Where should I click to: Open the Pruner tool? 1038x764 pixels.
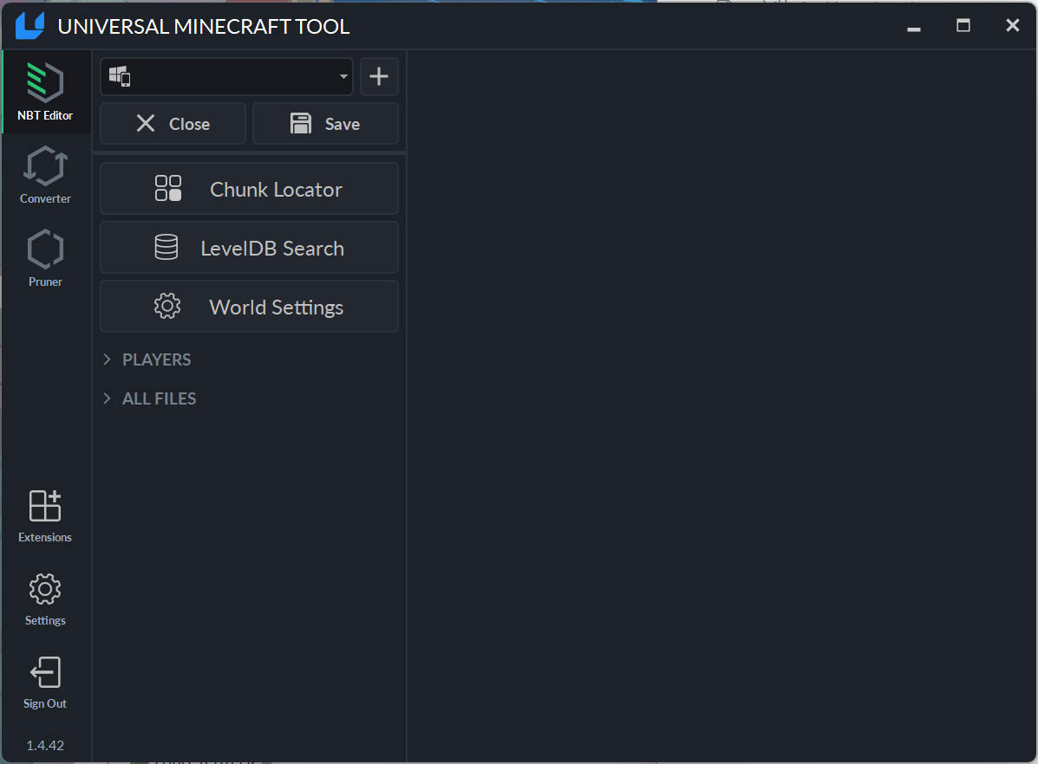[x=45, y=258]
